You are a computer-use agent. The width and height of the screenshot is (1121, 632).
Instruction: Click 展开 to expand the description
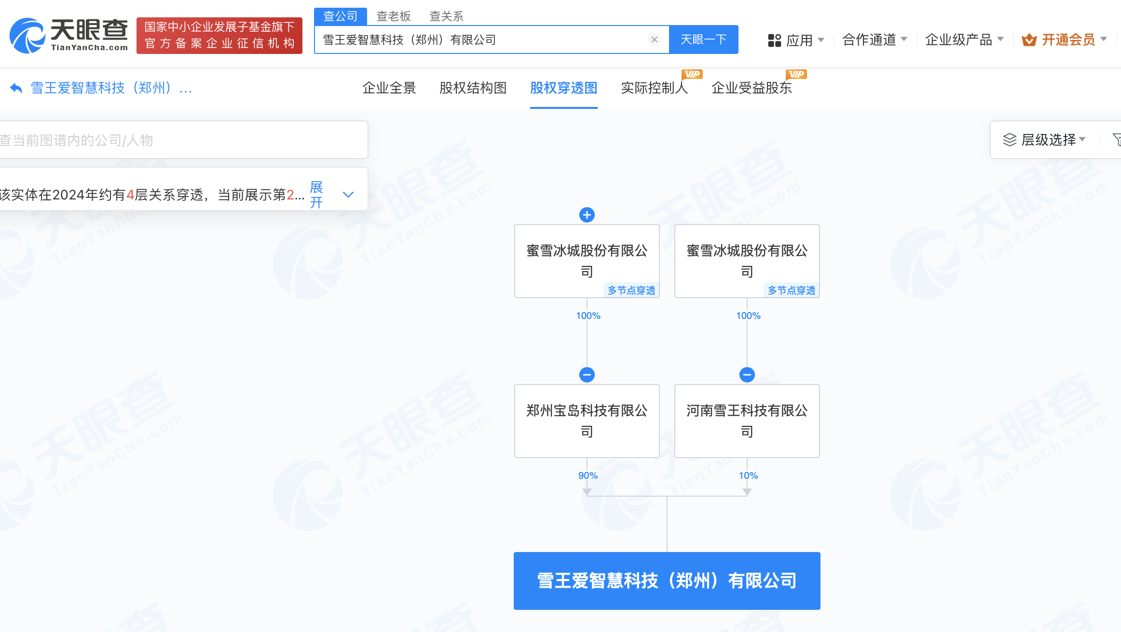[x=316, y=195]
